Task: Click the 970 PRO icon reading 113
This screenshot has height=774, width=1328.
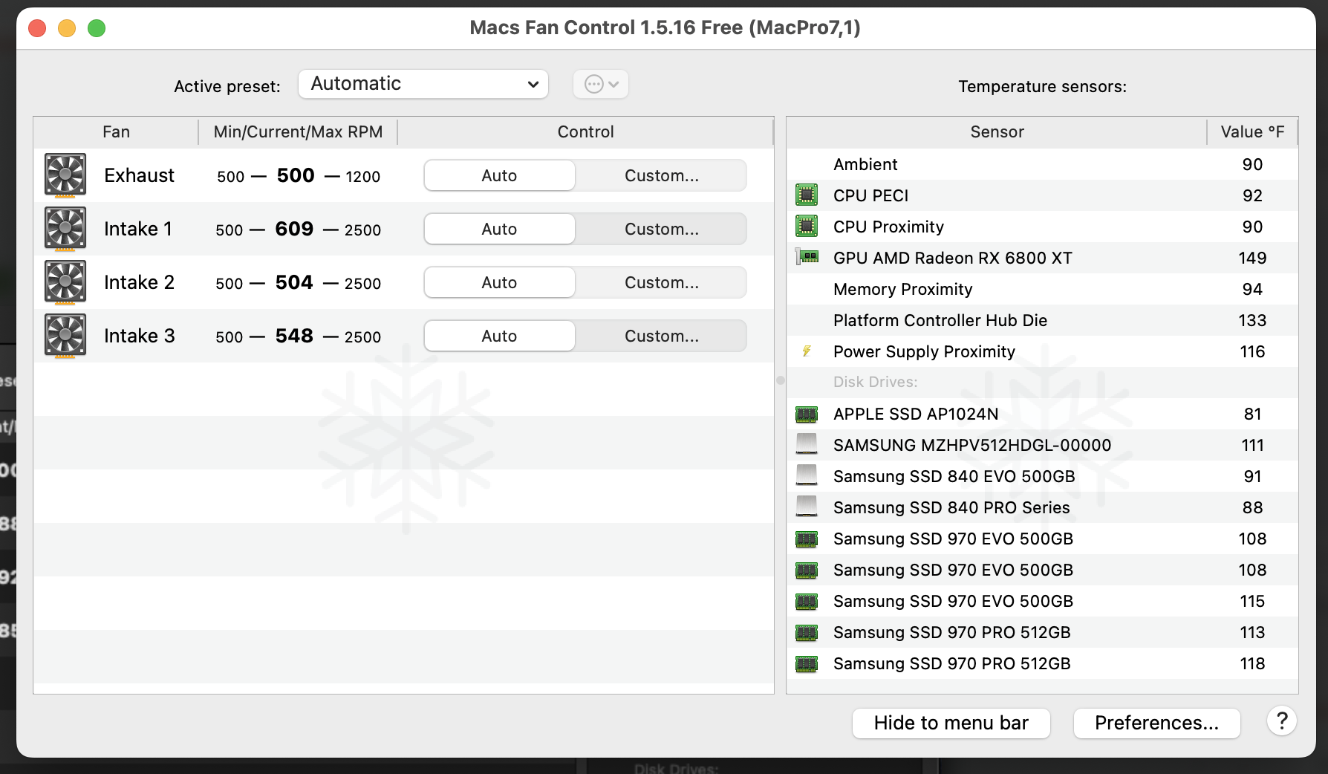Action: [807, 632]
